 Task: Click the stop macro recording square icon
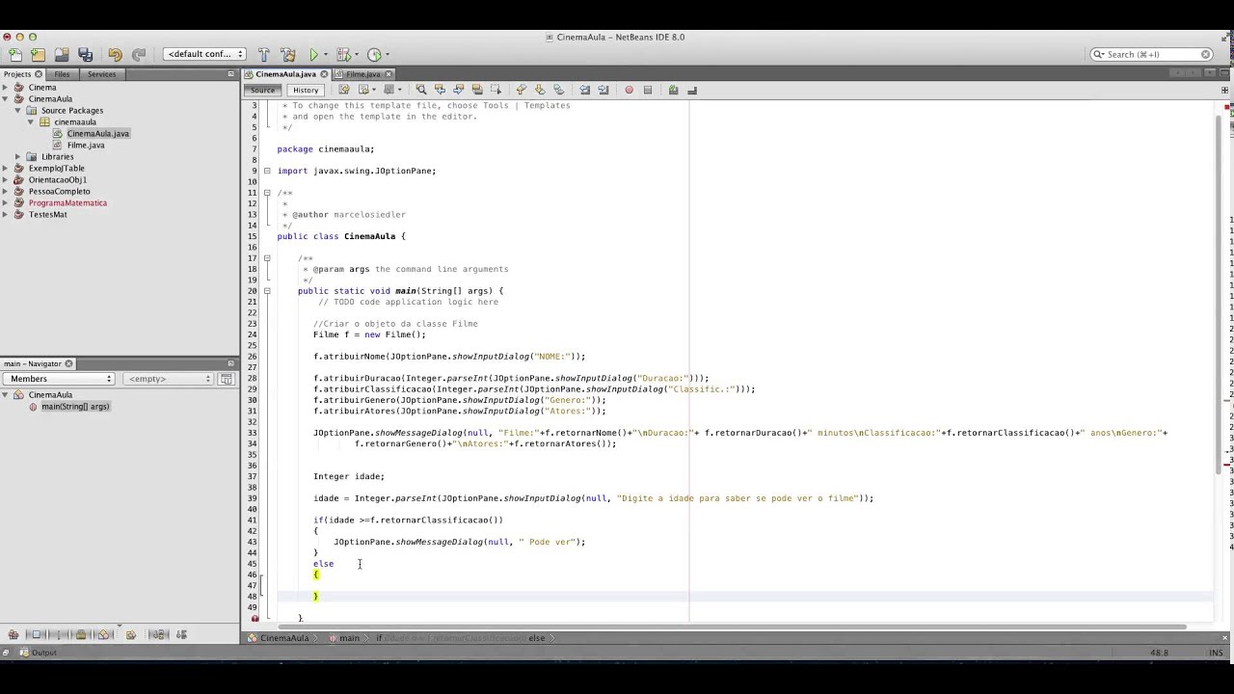click(648, 90)
